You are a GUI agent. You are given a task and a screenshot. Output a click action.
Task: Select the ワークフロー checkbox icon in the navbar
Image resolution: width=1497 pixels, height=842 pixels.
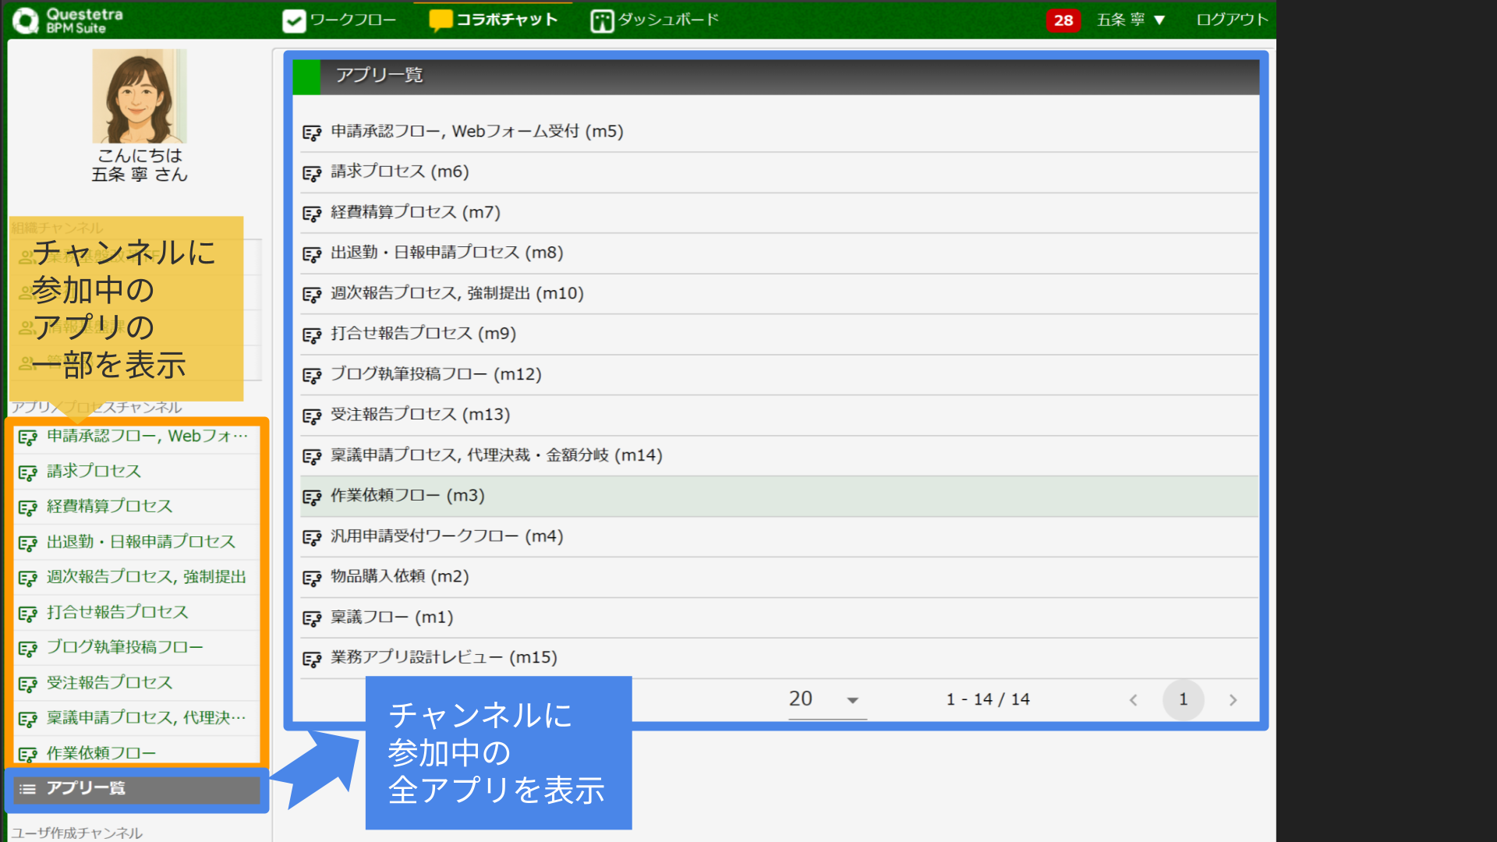(293, 20)
